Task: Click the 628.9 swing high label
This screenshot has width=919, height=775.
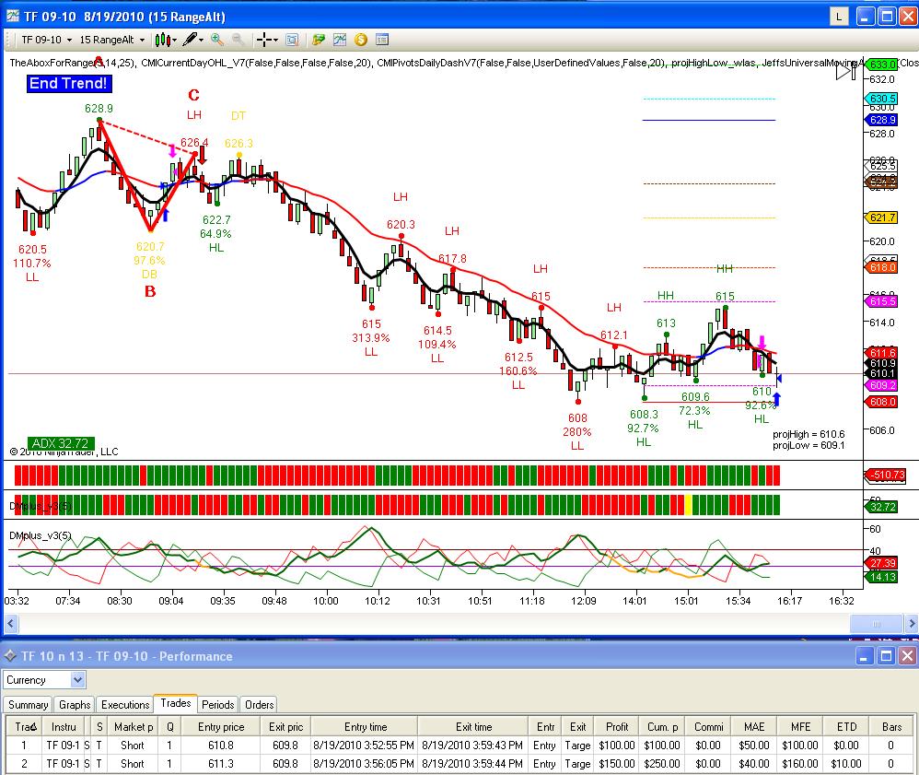Action: pos(99,108)
